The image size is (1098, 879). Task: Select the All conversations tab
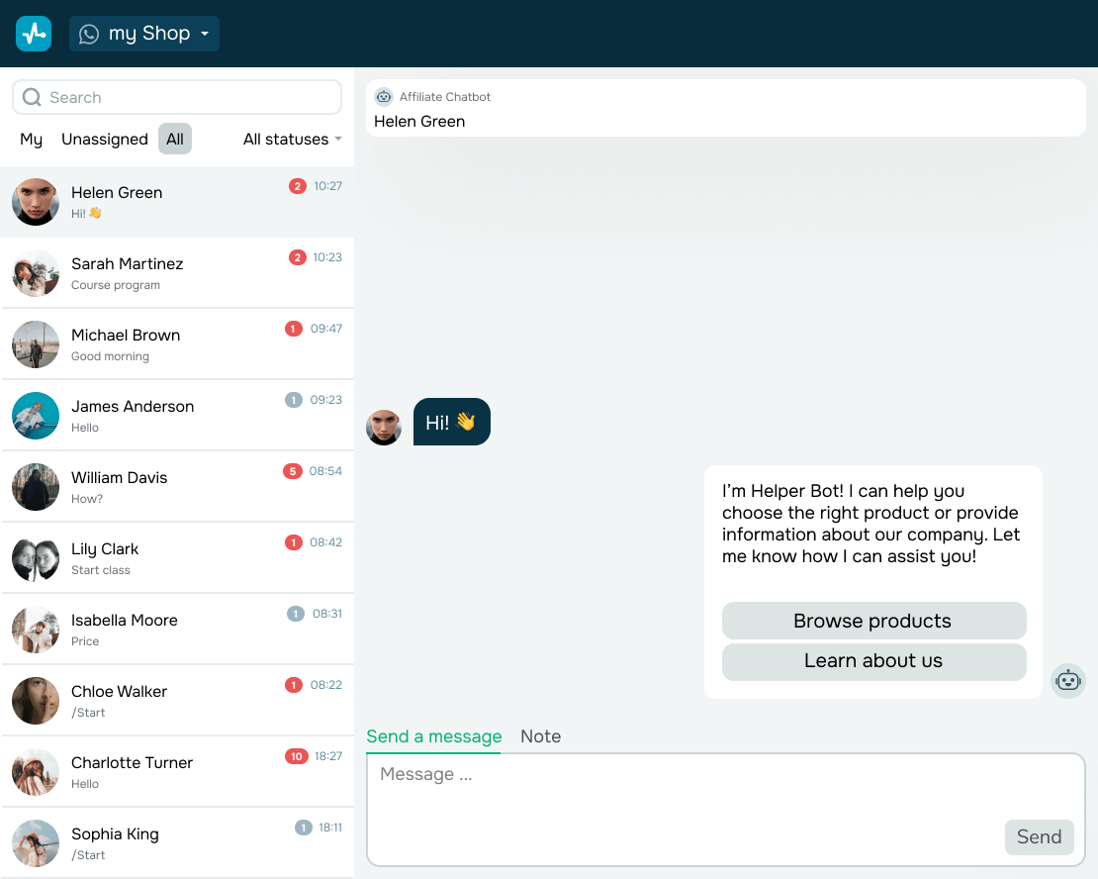pos(175,139)
